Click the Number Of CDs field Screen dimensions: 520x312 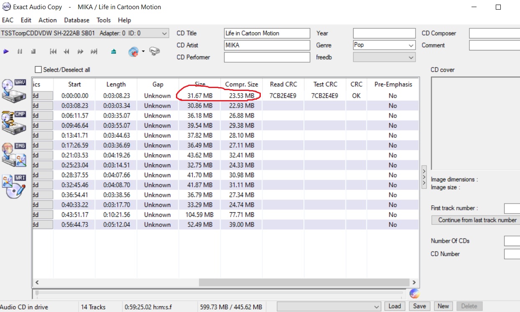point(512,241)
